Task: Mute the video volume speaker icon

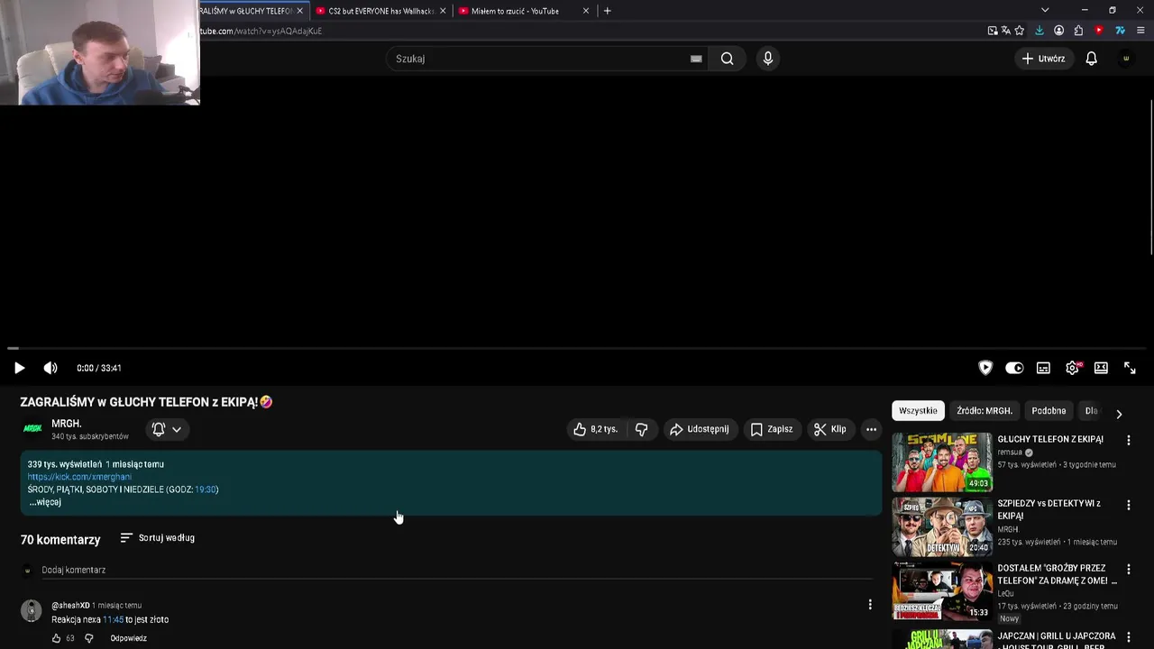Action: [x=50, y=368]
